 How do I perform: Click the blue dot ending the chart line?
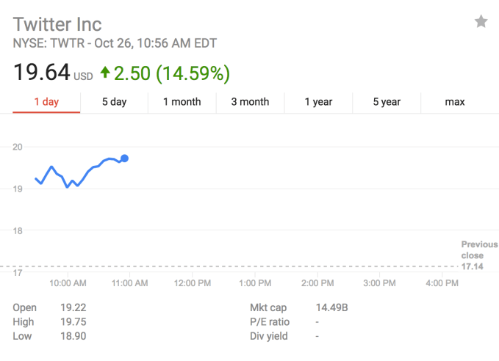[x=125, y=158]
